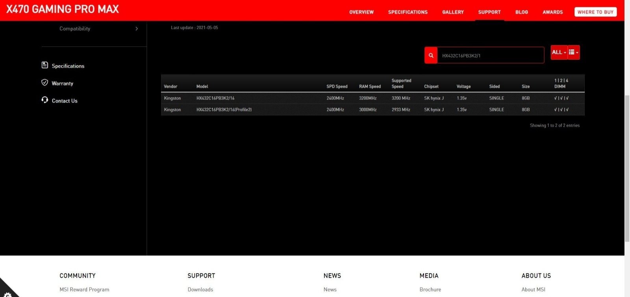Open the ALL filter dropdown
This screenshot has width=630, height=297.
point(559,52)
